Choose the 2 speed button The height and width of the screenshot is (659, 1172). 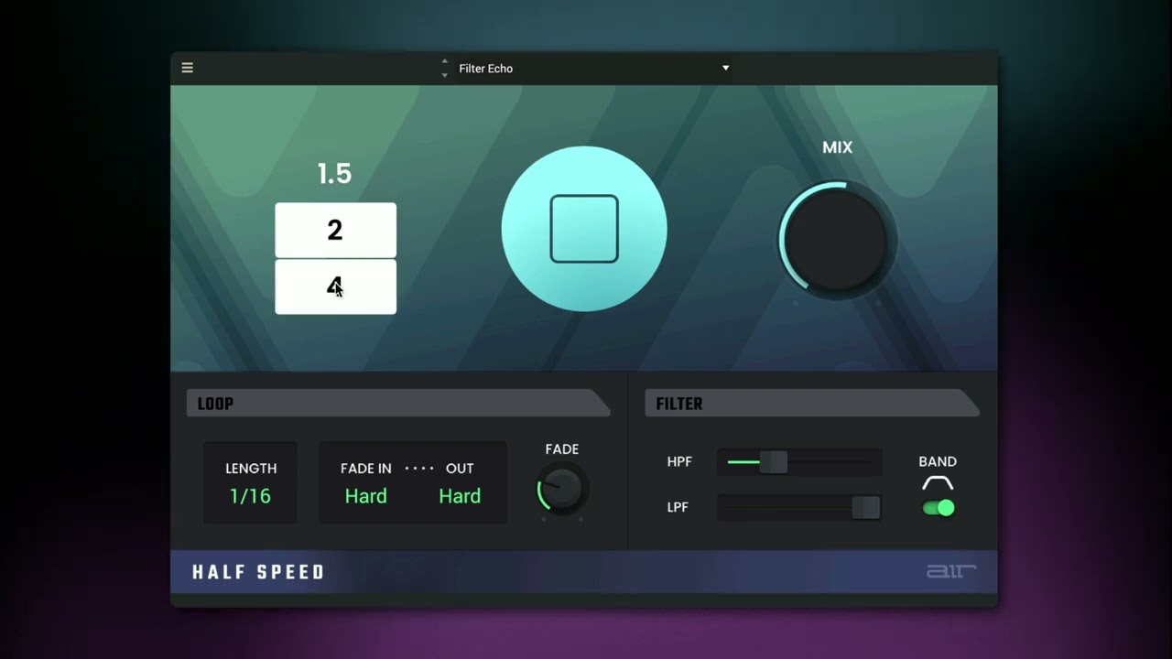click(x=336, y=230)
